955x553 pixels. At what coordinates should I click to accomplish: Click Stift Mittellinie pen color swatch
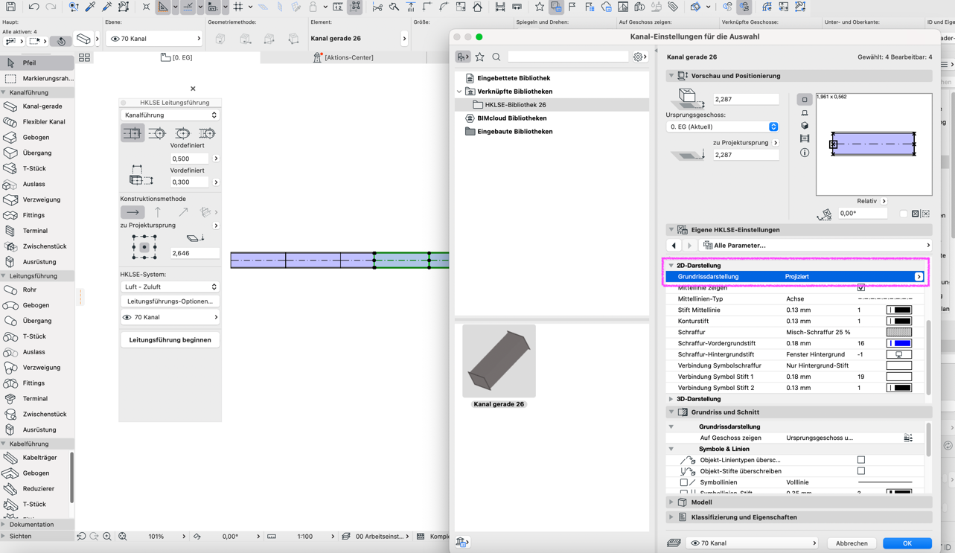click(x=899, y=310)
